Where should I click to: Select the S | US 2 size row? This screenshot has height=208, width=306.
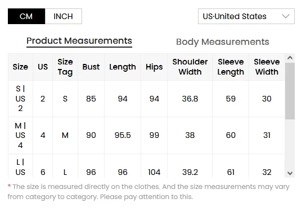146,99
